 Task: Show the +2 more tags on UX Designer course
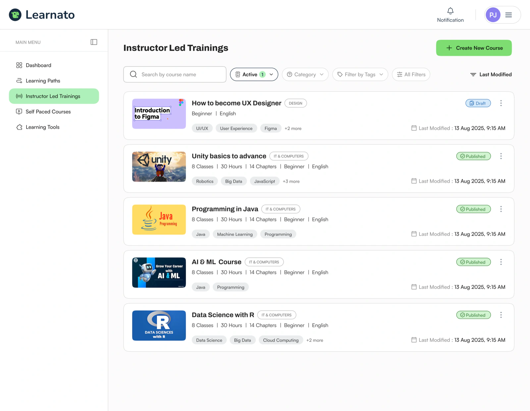[293, 128]
